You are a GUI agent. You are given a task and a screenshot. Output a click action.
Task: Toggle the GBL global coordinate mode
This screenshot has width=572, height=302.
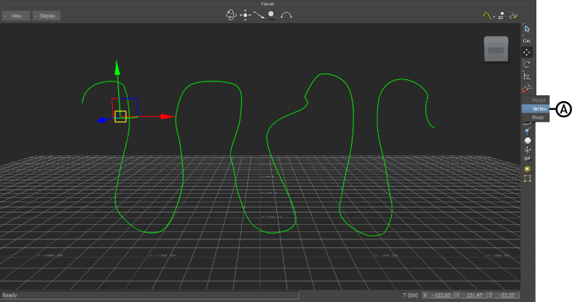527,41
